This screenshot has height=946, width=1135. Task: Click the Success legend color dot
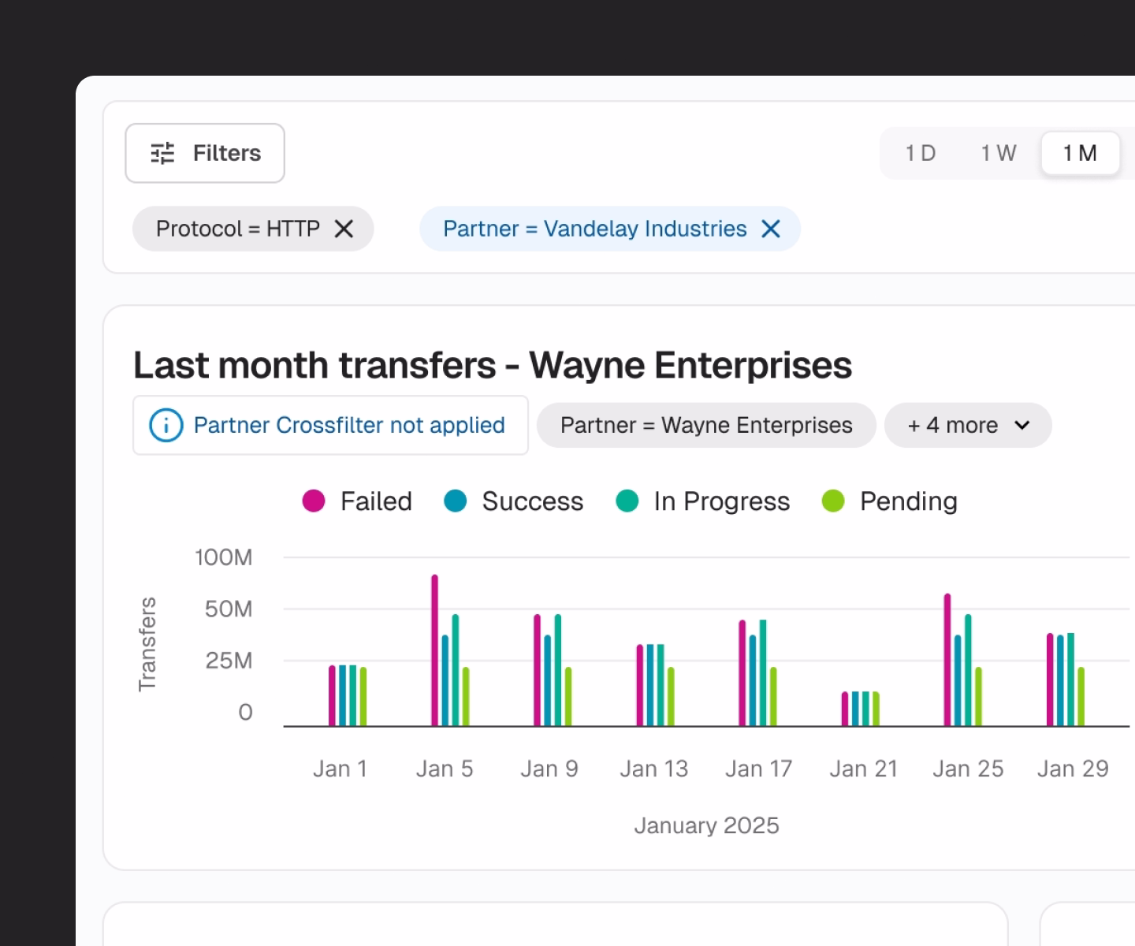click(x=455, y=501)
